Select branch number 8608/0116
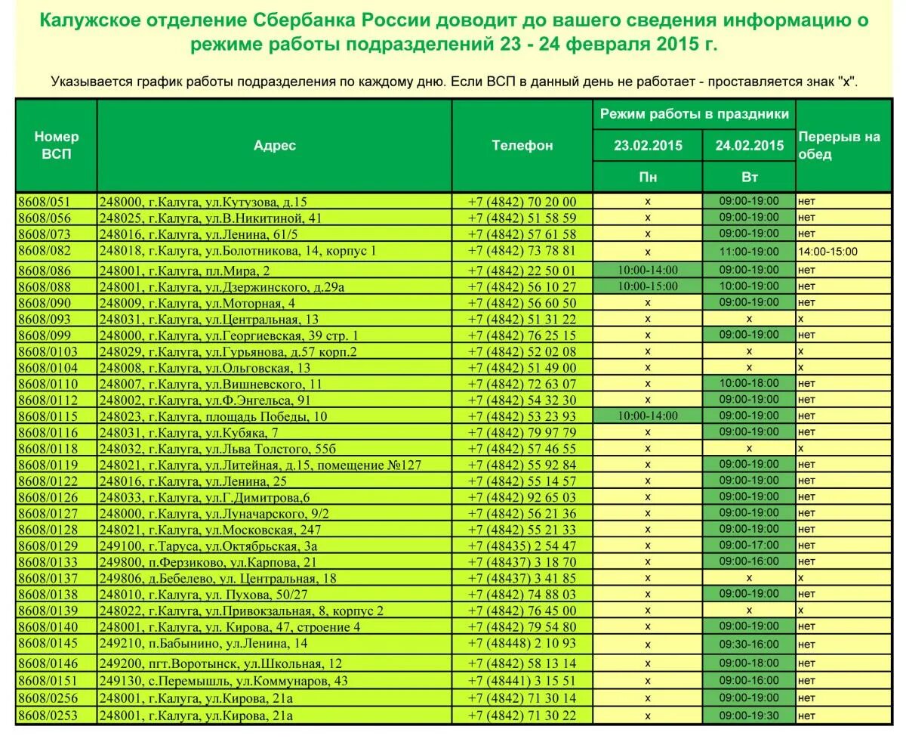The height and width of the screenshot is (742, 906). [x=47, y=432]
